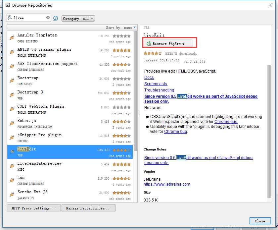Click the plugin list vertical scrollbar
Screen dimensions: 278x230
(135, 91)
